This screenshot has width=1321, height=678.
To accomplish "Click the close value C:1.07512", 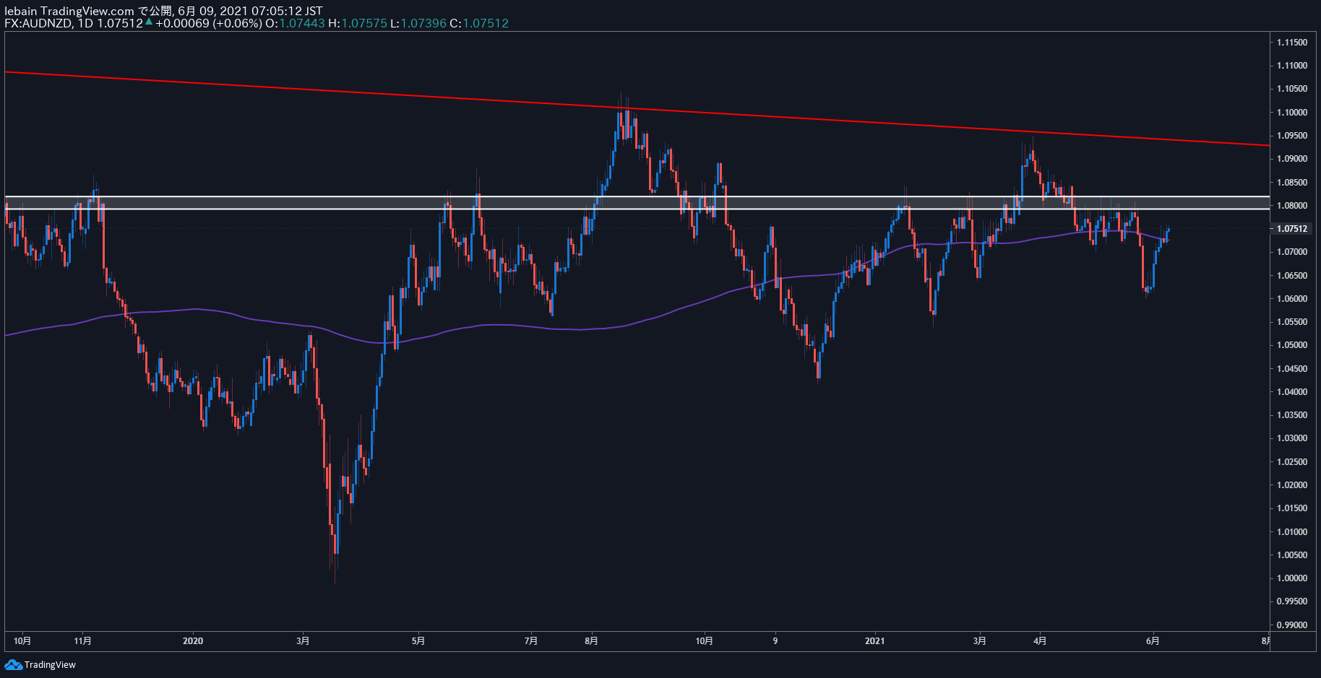I will [479, 23].
